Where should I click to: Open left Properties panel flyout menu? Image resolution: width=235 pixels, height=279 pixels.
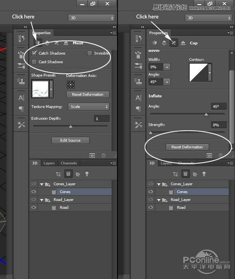click(113, 33)
